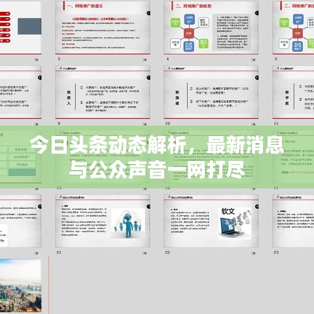Click the black circle icon on slide 10

[x=257, y=78]
